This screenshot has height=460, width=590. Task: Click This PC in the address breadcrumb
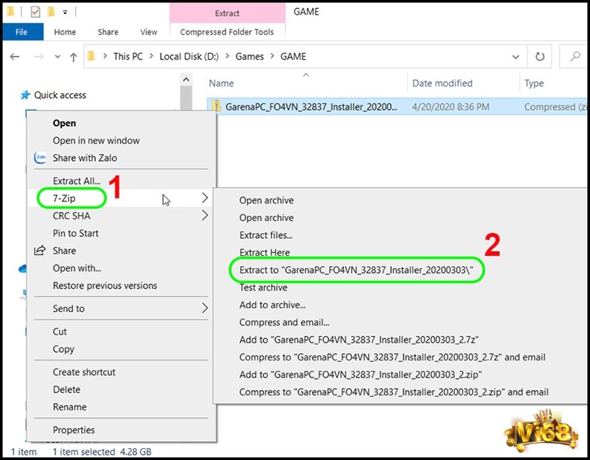(128, 57)
